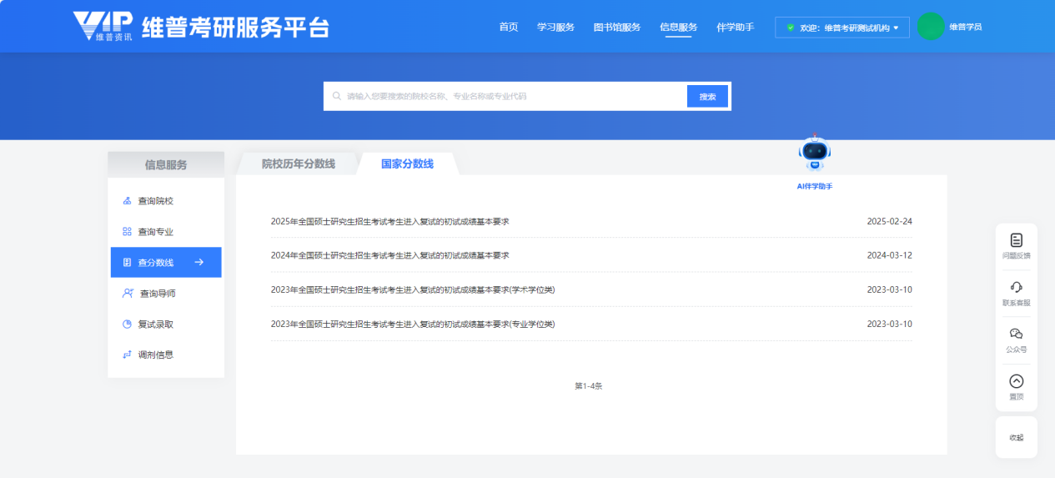
Task: Click the 置顶 back-to-top icon
Action: point(1016,382)
